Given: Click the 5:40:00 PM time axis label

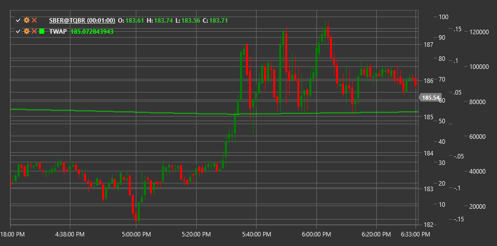Looking at the screenshot, I should (x=256, y=234).
